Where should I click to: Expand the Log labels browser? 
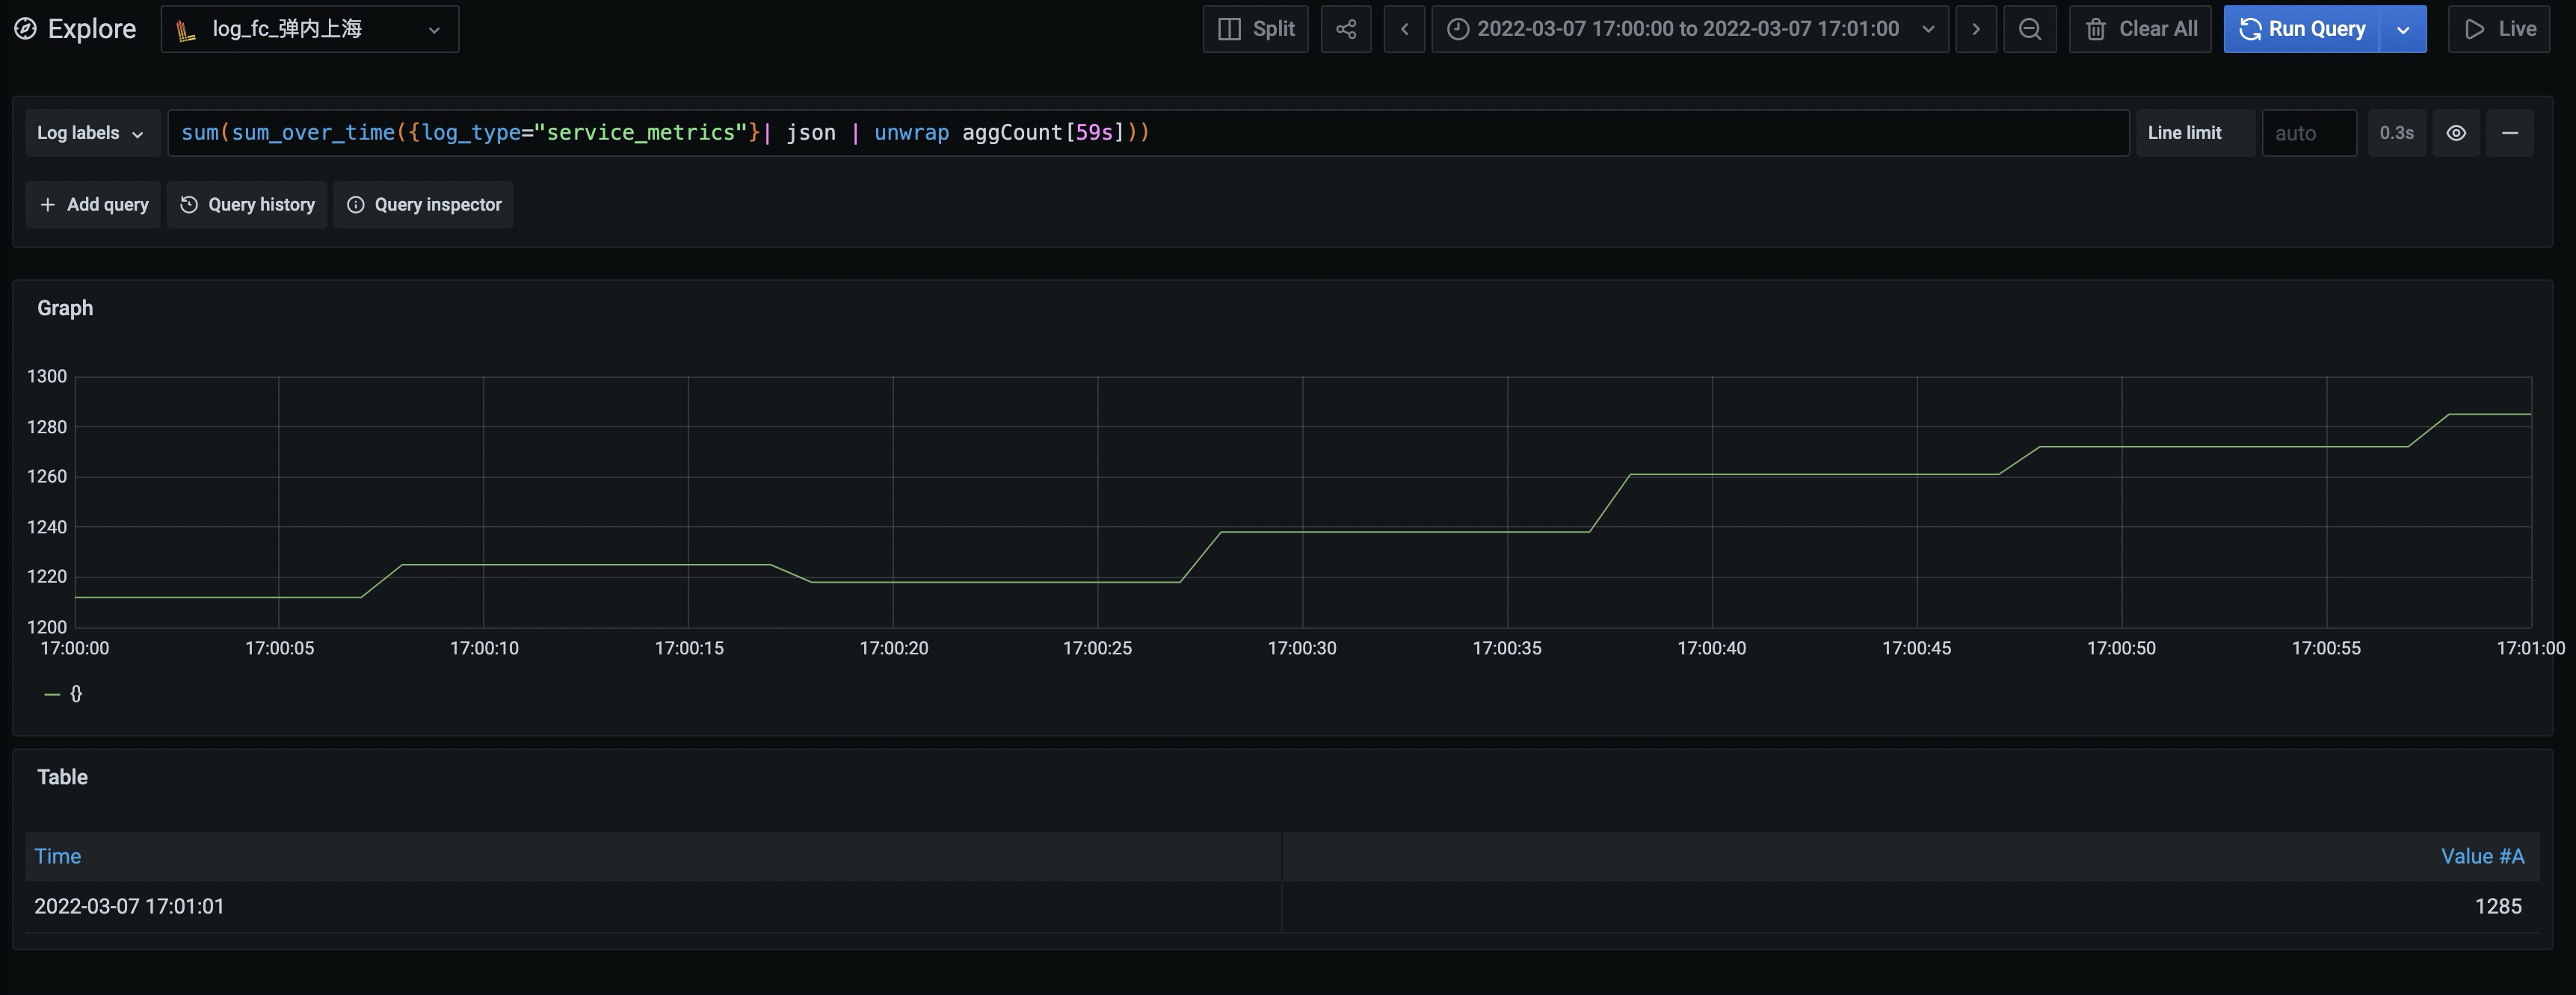pyautogui.click(x=91, y=133)
